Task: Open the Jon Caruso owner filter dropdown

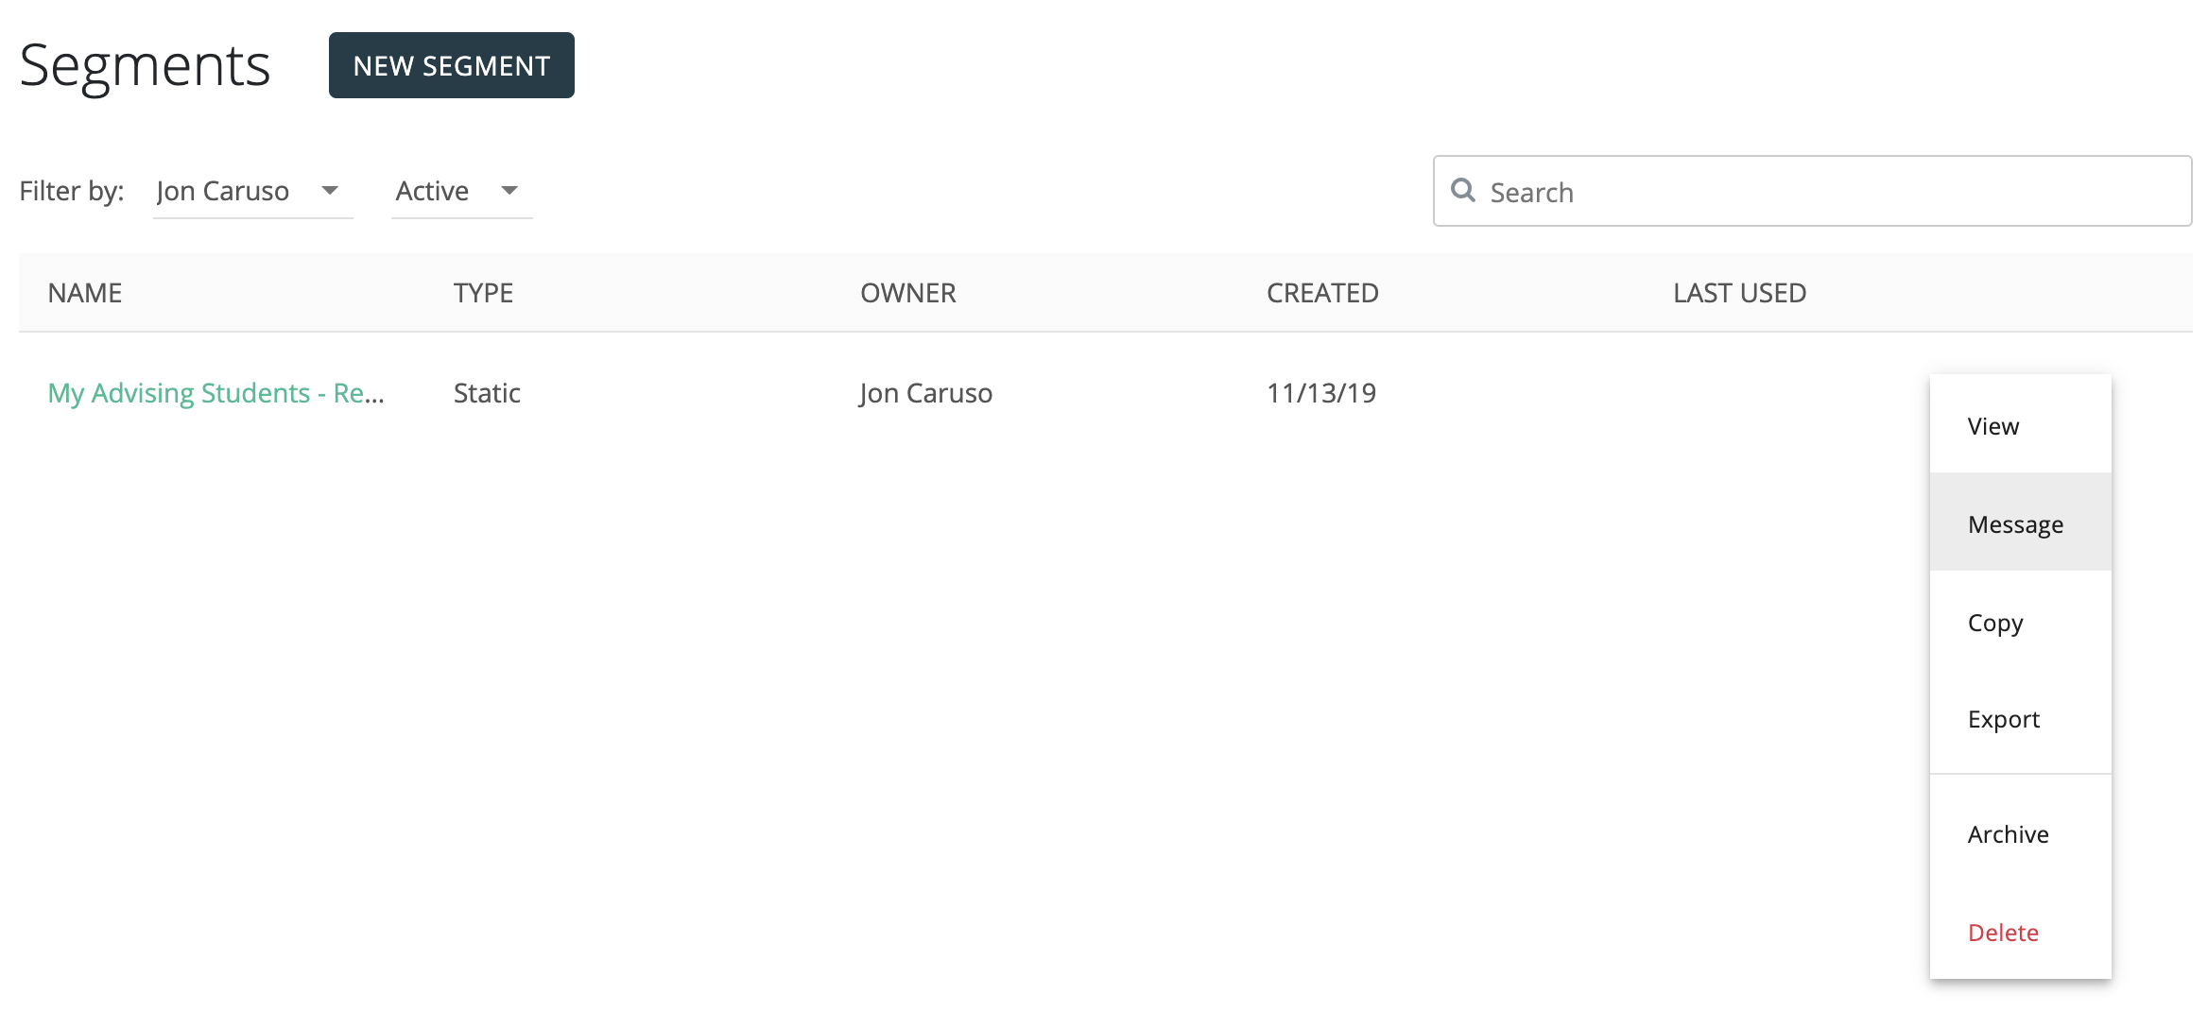Action: (x=251, y=192)
